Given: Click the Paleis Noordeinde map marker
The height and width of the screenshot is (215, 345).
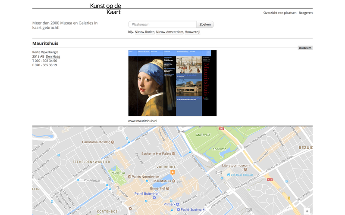Looking at the screenshot, I should coord(129,177).
